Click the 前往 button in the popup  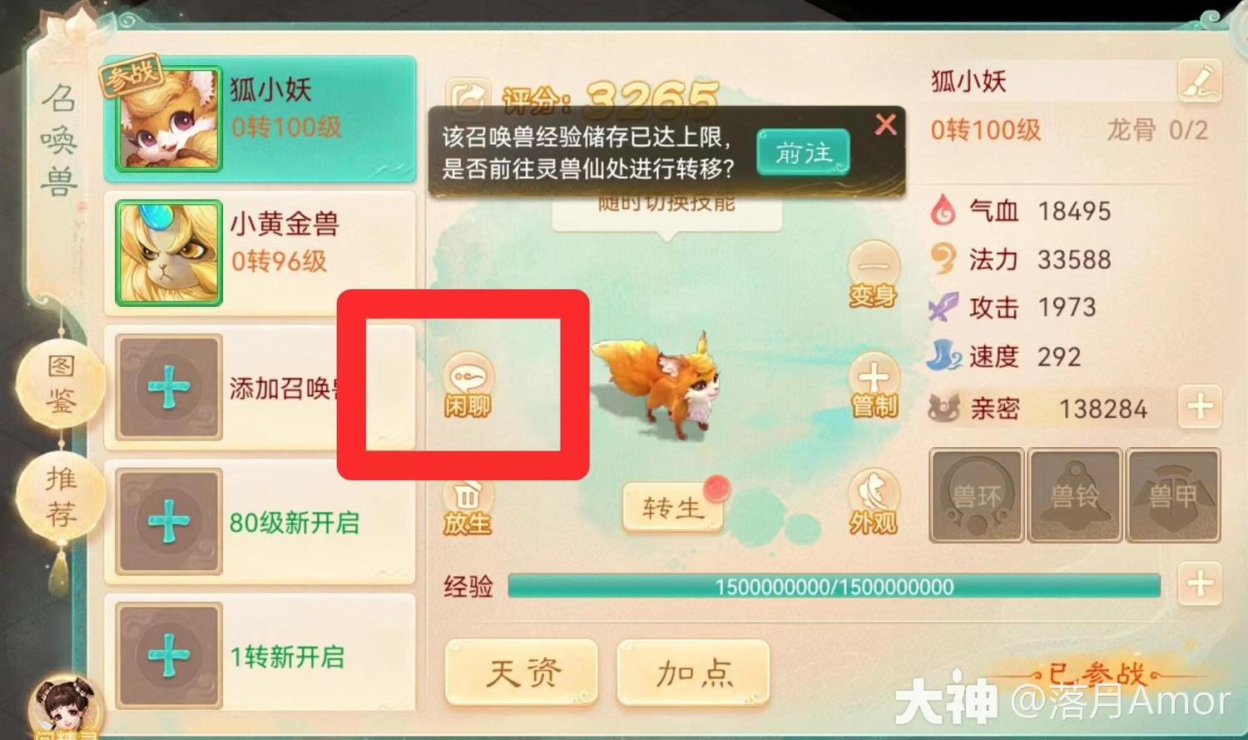click(x=804, y=152)
